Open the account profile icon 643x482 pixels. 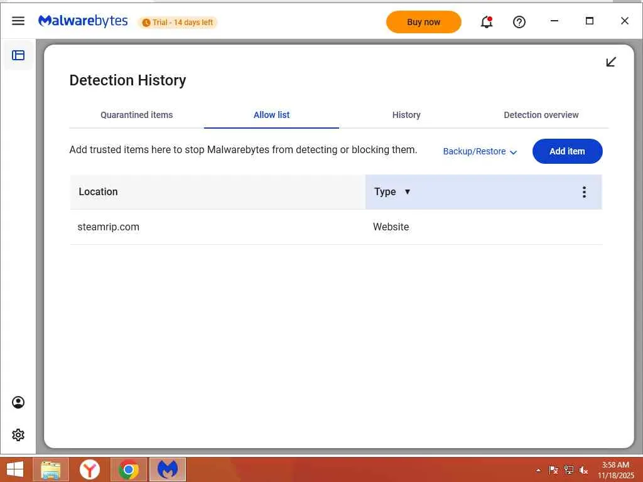[18, 402]
